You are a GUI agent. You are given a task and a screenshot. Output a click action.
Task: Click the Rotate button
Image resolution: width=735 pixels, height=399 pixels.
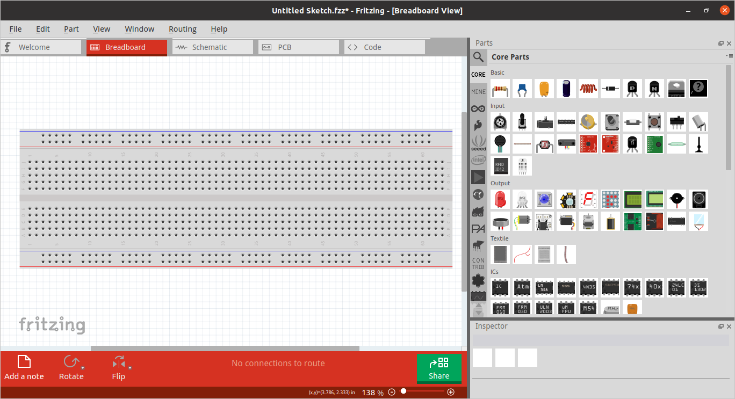point(71,368)
